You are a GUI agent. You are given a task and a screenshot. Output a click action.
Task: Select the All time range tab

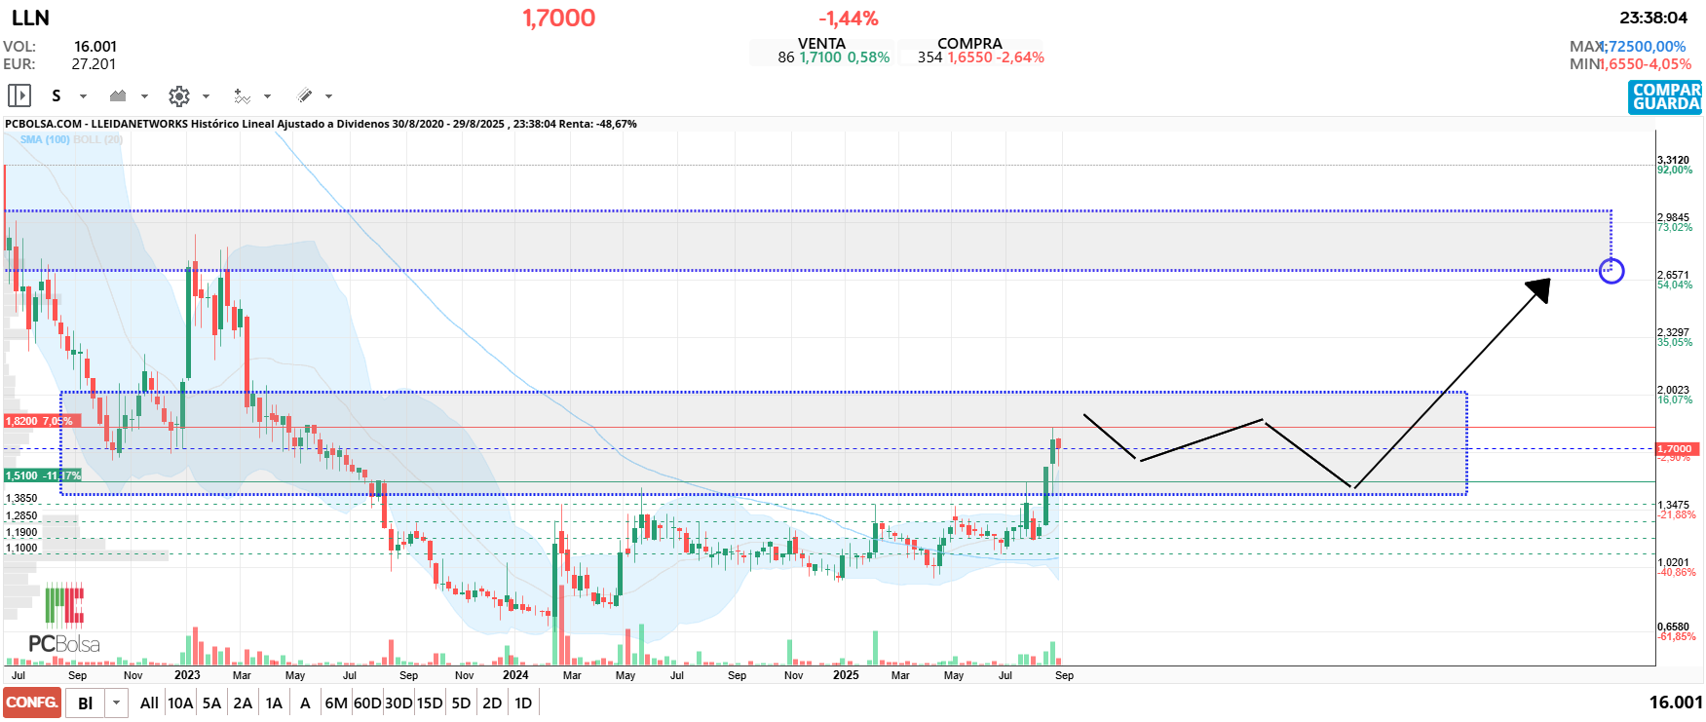coord(149,703)
